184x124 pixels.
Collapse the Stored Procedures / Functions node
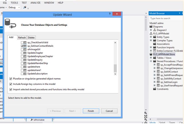(x=151, y=61)
